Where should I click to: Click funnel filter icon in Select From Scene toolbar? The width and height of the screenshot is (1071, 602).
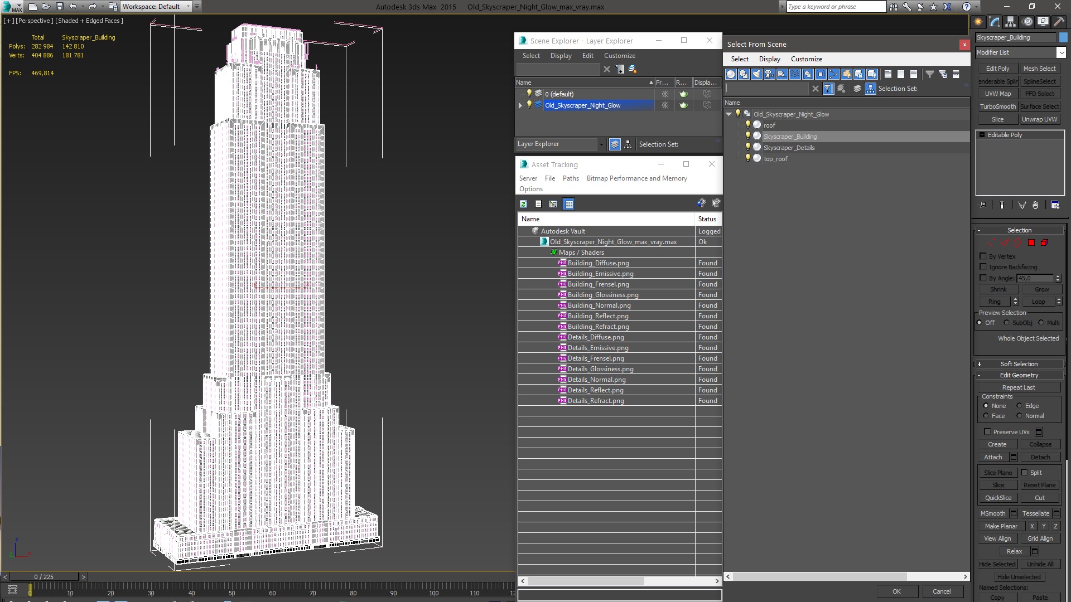pyautogui.click(x=930, y=74)
